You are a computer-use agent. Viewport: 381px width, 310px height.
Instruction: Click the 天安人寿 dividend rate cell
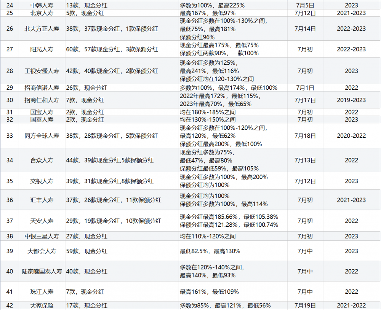click(x=233, y=221)
